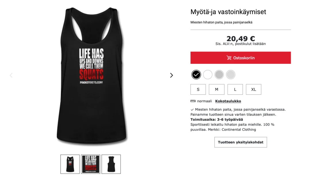Pick the medium gray color swatch
This screenshot has width=316, height=185.
tap(219, 75)
